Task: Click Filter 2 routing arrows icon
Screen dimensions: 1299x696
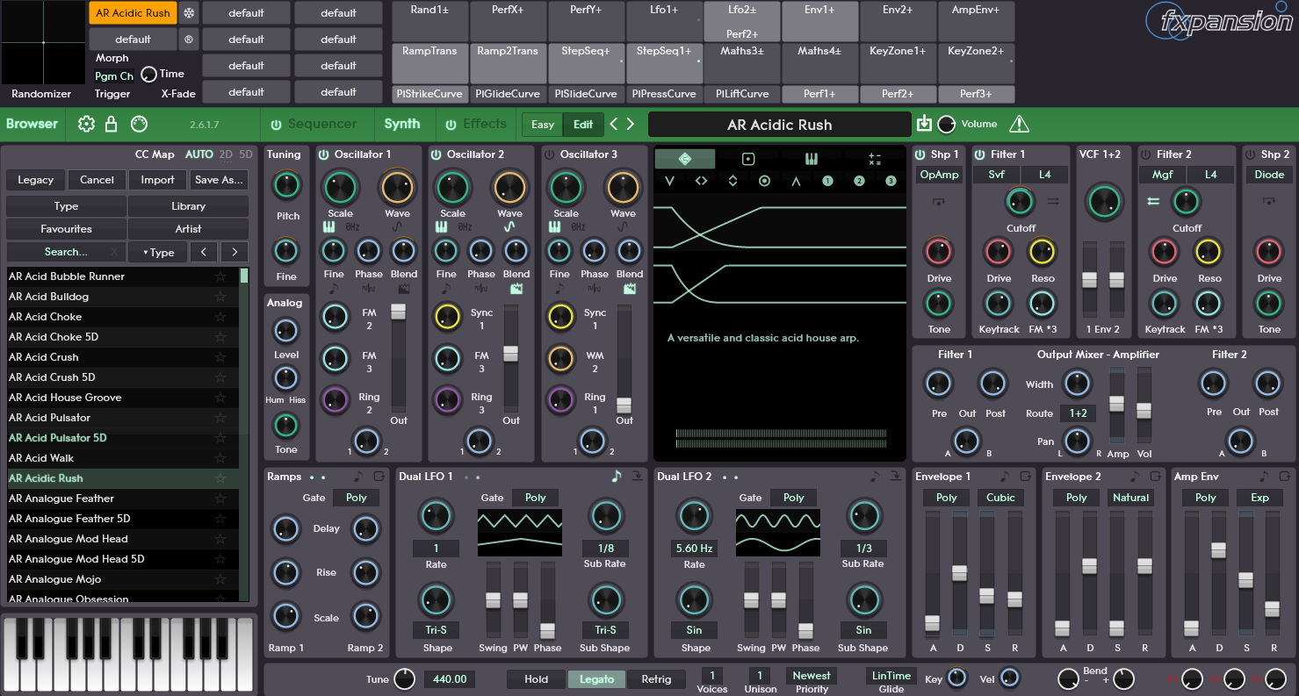Action: tap(1153, 201)
